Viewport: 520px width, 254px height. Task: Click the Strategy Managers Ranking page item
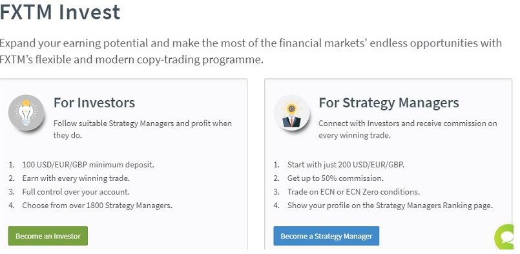[390, 206]
